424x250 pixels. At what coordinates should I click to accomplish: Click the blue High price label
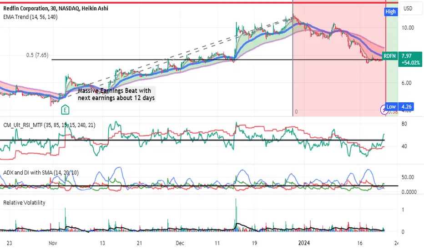(x=390, y=12)
